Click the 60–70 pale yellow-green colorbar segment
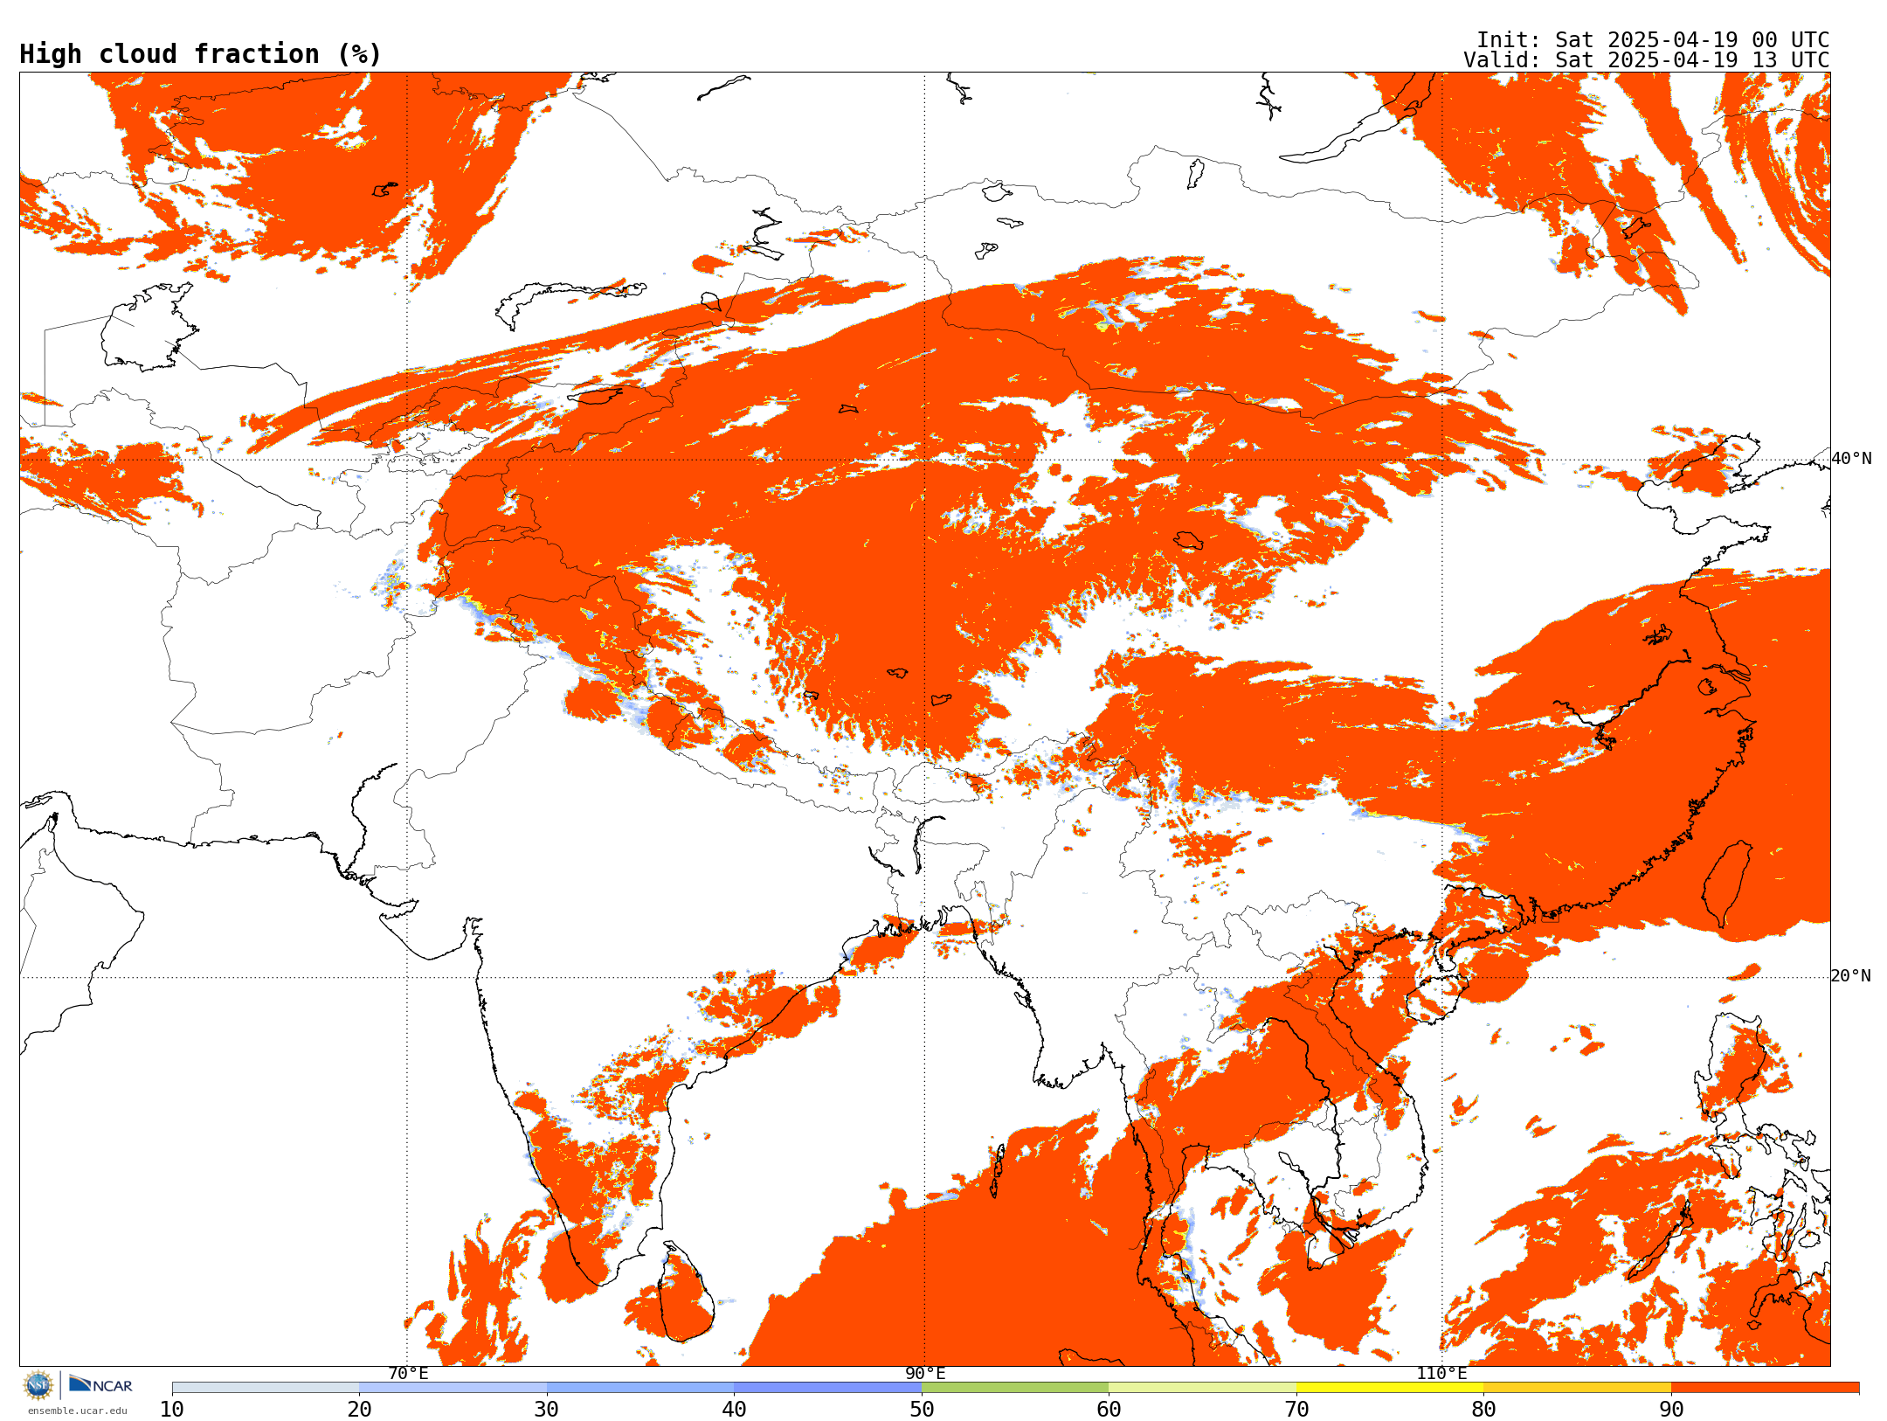The height and width of the screenshot is (1421, 1887). point(1202,1387)
